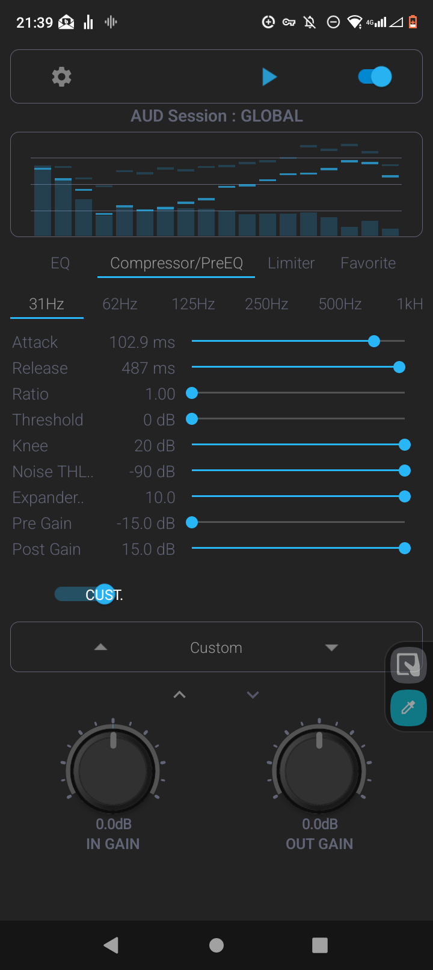This screenshot has width=433, height=970.
Task: Switch to the EQ tab
Action: coord(60,263)
